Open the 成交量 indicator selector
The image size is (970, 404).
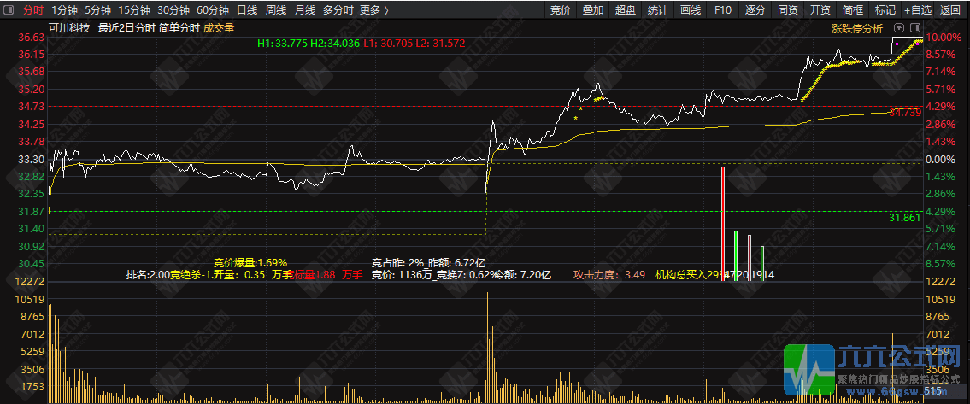pos(219,28)
